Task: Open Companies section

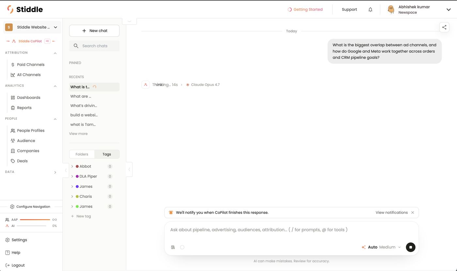Action: coord(28,151)
